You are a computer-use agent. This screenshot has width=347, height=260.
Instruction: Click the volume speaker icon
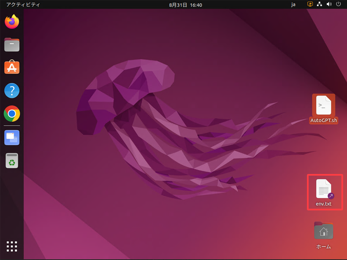click(329, 5)
